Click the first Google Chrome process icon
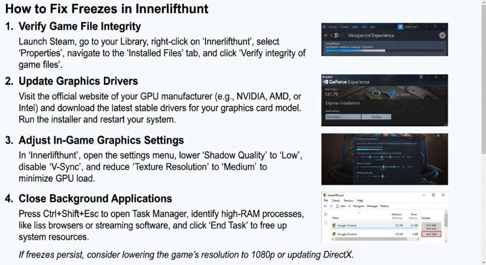This screenshot has width=486, height=265. (x=334, y=226)
